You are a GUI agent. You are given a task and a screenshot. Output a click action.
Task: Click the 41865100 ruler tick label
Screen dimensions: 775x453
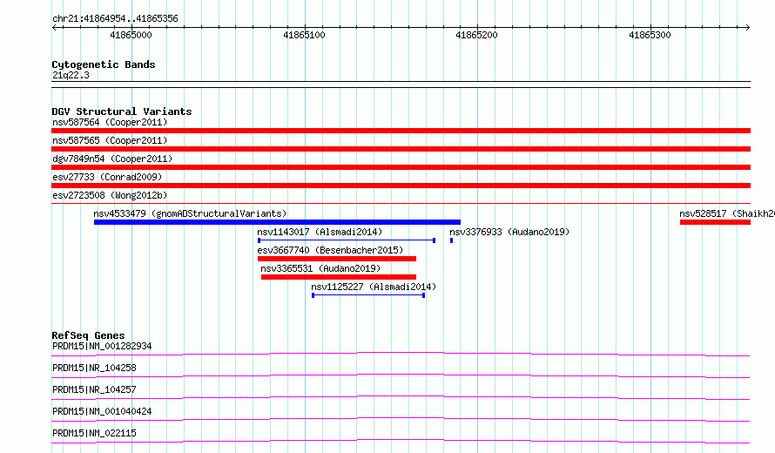pyautogui.click(x=304, y=35)
